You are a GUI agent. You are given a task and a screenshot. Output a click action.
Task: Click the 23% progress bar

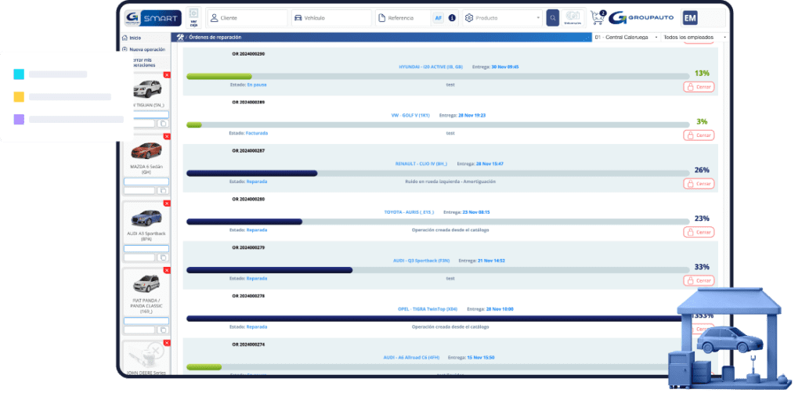click(438, 222)
